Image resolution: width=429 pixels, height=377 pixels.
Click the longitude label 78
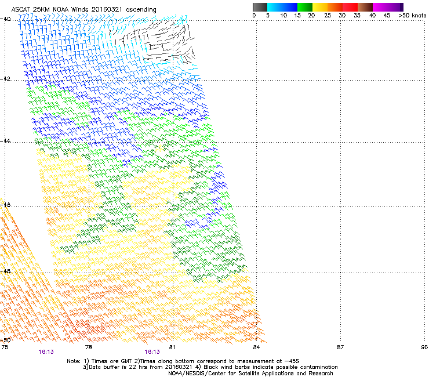89,347
